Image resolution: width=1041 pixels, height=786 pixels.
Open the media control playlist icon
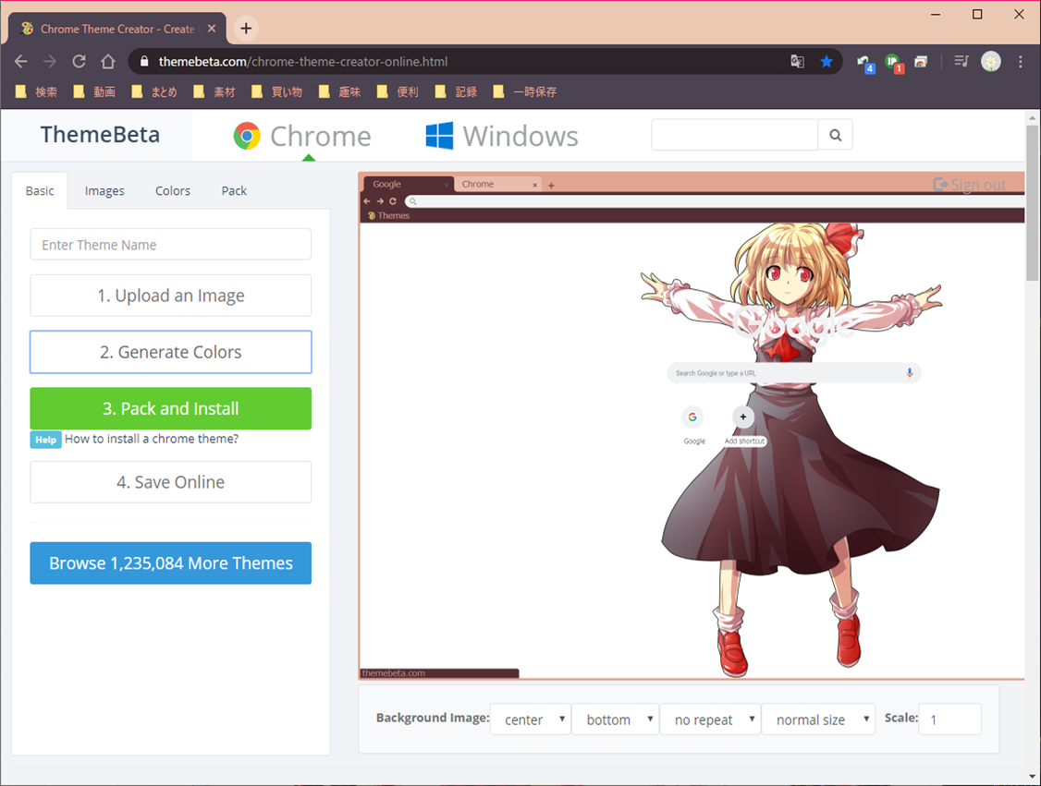961,62
